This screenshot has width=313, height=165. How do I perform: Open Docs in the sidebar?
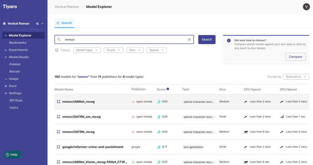13,86
